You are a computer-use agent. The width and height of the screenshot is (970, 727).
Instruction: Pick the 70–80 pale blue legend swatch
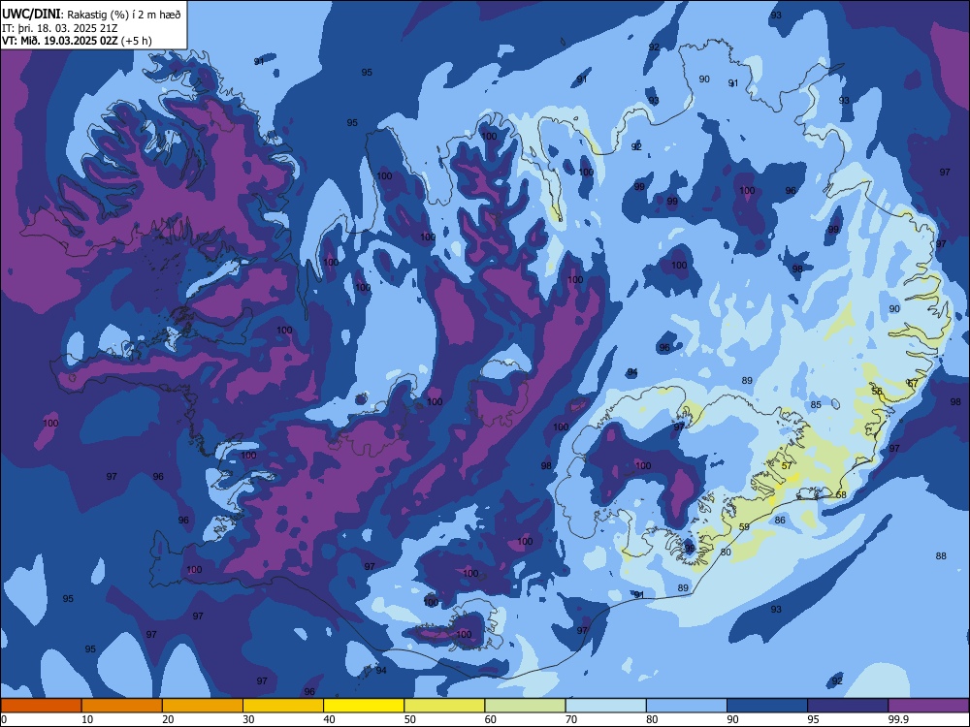click(605, 706)
